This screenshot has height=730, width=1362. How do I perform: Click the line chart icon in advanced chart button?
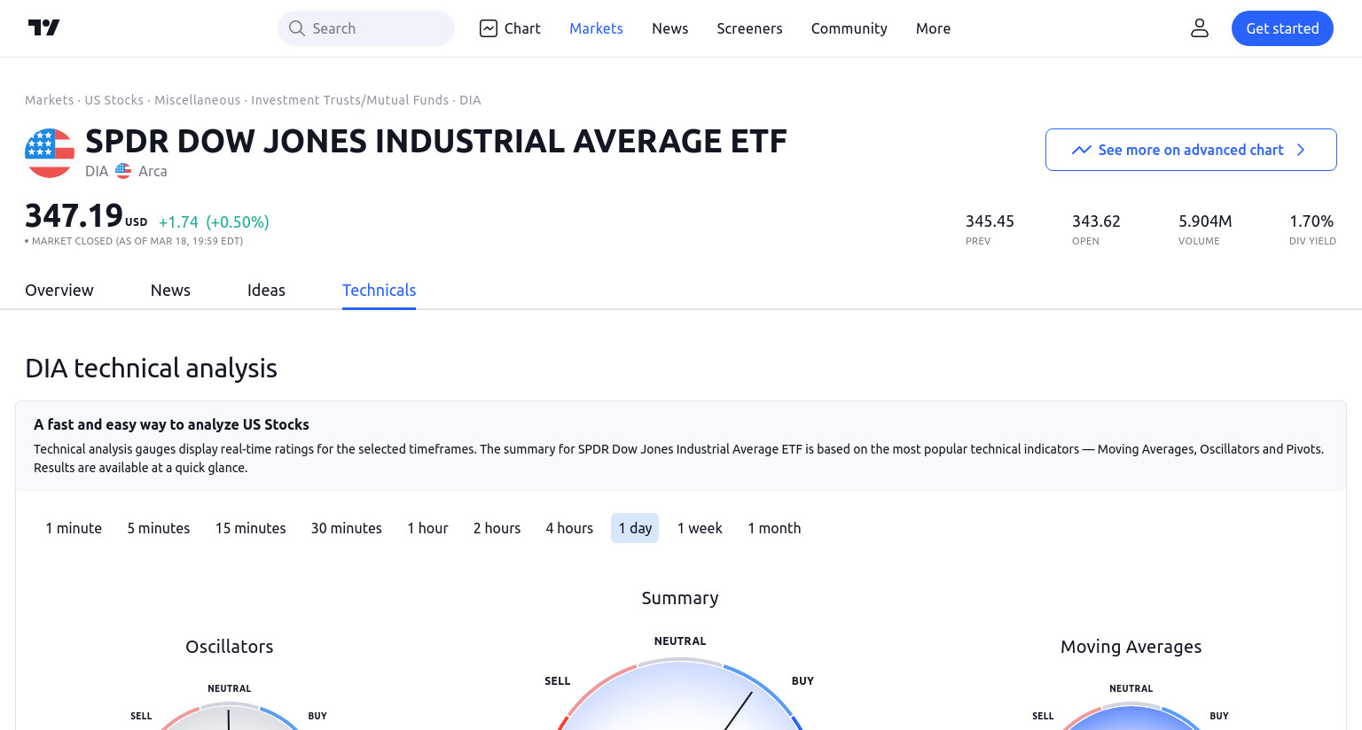[x=1081, y=150]
